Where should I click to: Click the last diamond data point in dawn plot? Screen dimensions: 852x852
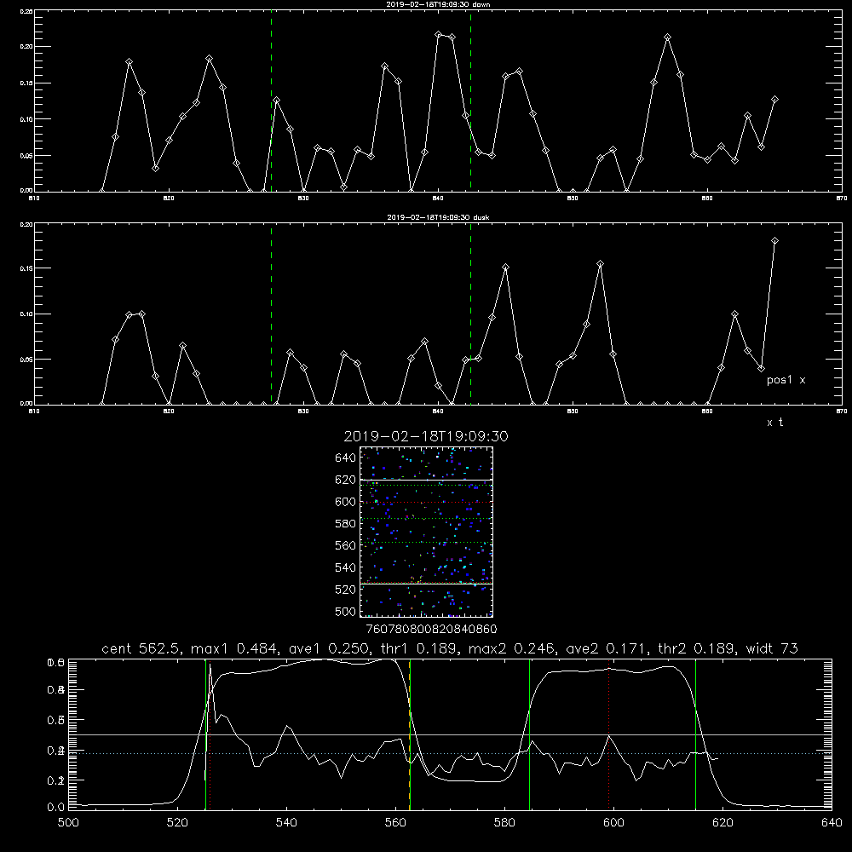pyautogui.click(x=774, y=100)
